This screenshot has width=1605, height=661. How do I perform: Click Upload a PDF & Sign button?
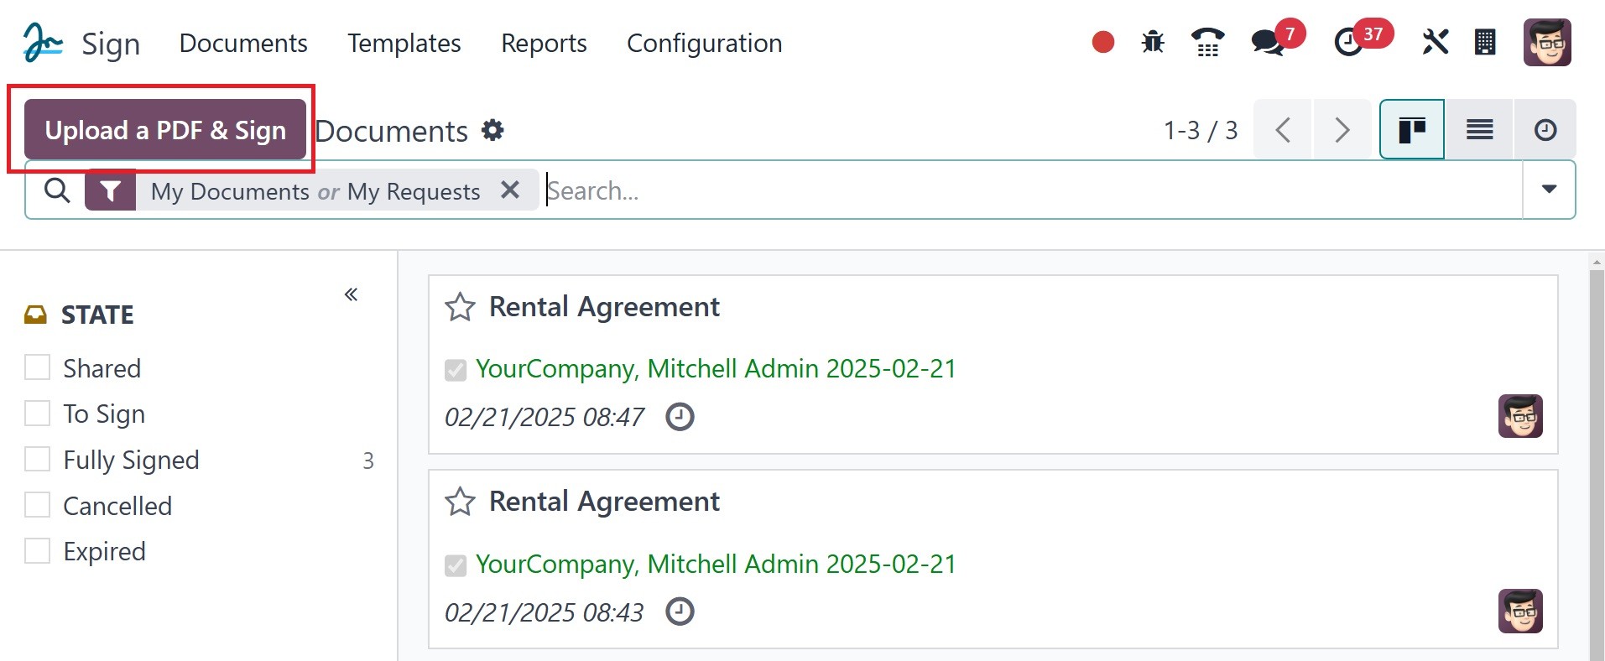(x=165, y=130)
